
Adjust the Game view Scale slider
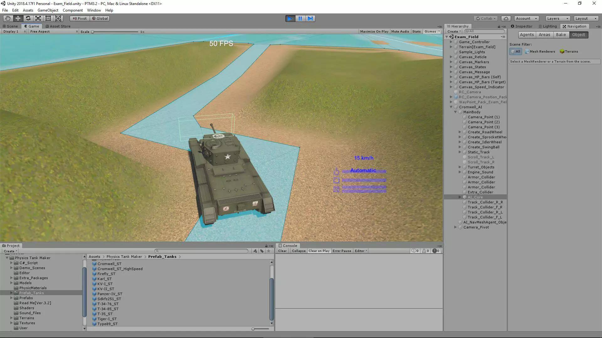coord(93,32)
